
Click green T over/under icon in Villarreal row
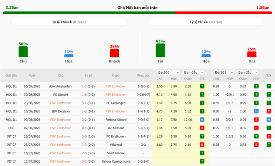pos(269,145)
